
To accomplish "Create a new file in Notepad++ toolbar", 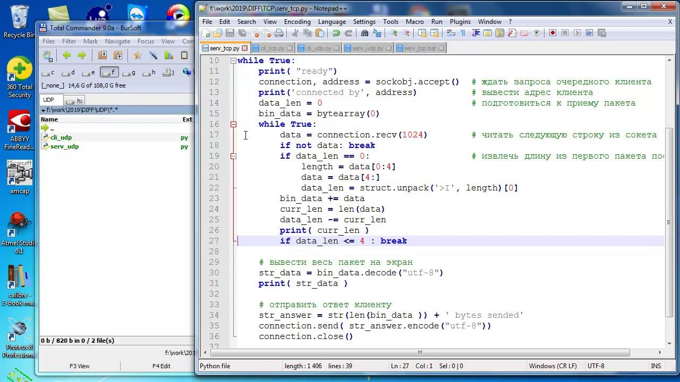I will click(206, 33).
